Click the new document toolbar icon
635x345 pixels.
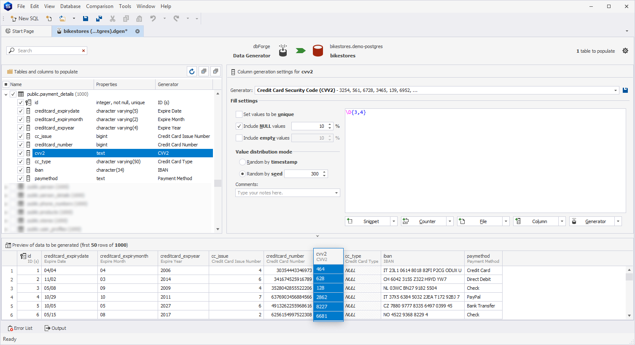tap(49, 19)
